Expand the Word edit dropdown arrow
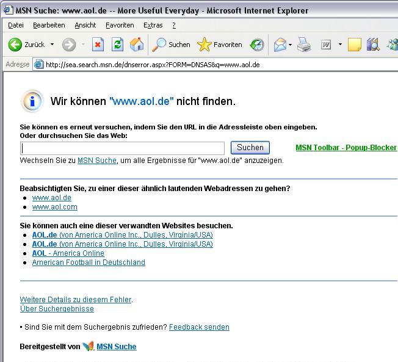 pos(340,45)
